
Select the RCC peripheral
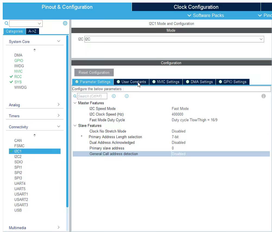pos(18,77)
